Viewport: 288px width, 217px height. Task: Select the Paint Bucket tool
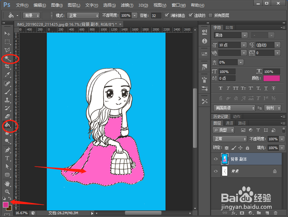point(7,125)
